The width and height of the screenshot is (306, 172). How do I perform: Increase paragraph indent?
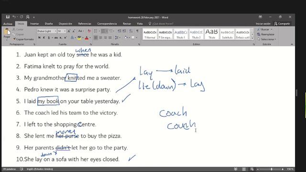point(124,31)
